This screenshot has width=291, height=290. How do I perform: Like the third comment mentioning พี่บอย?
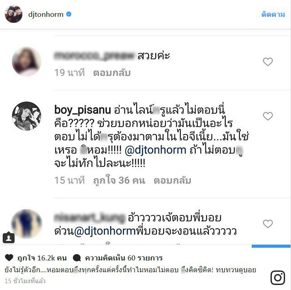pyautogui.click(x=268, y=224)
